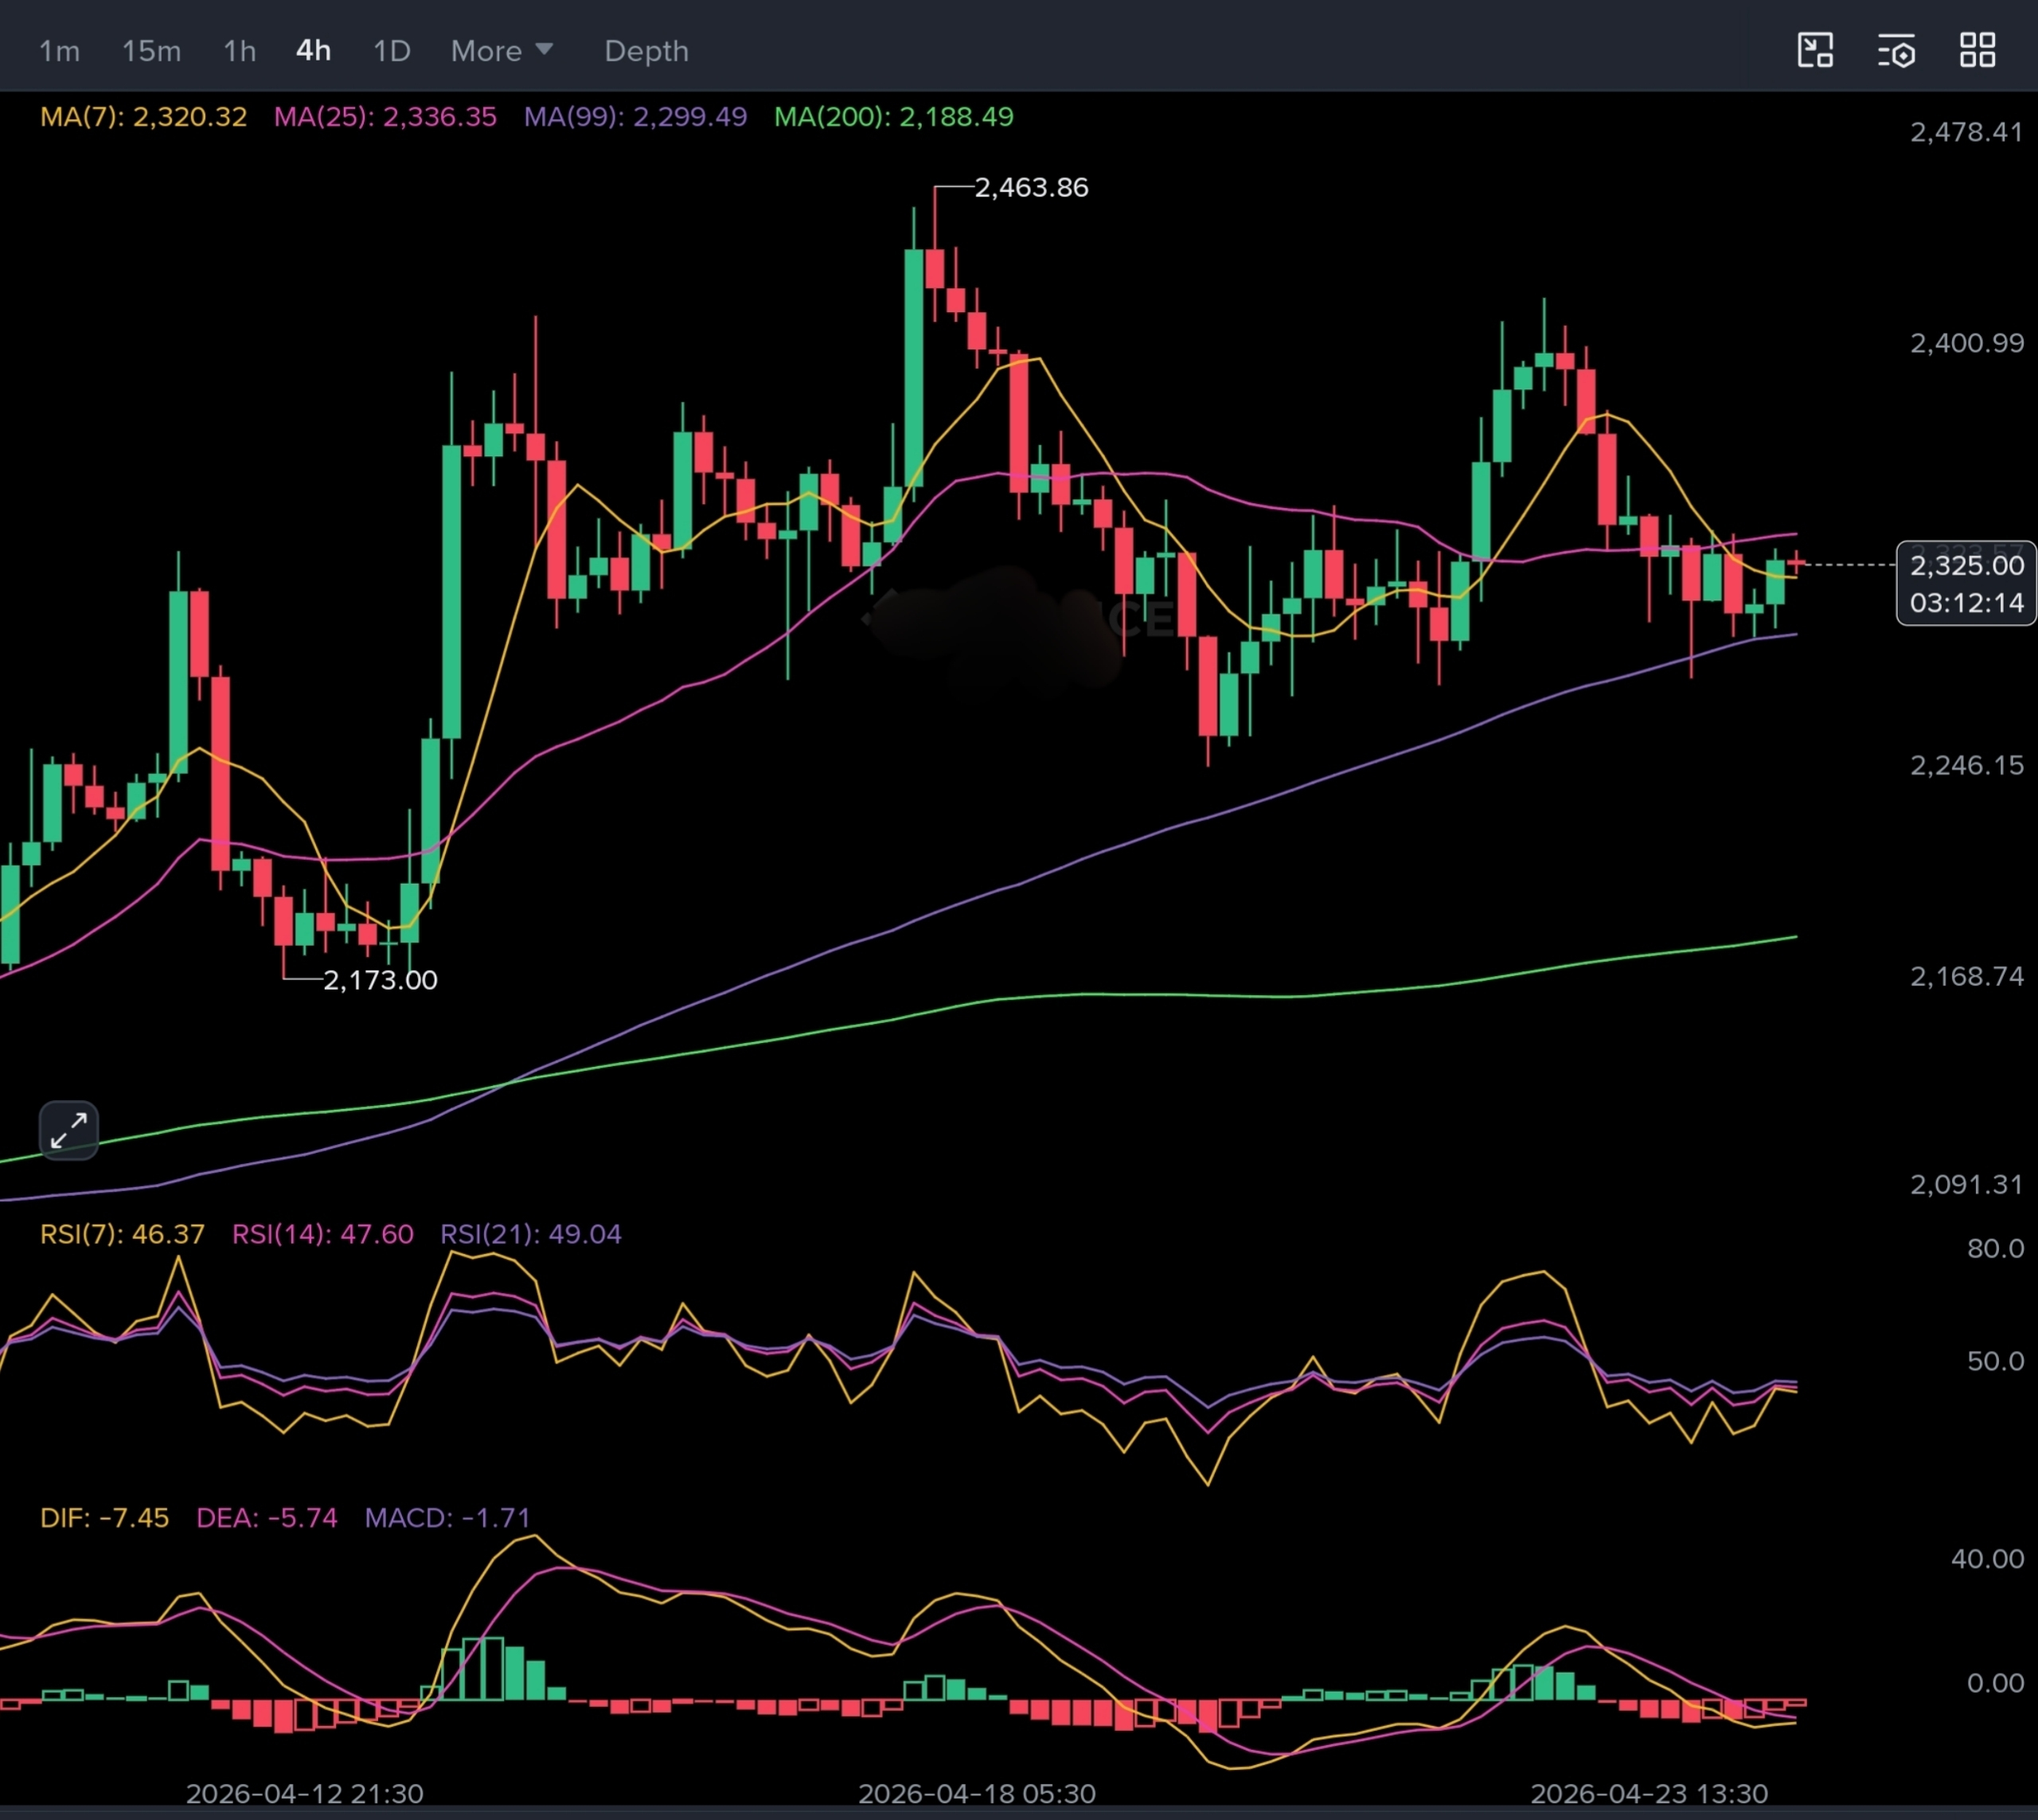Image resolution: width=2038 pixels, height=1820 pixels.
Task: Open the four-square grid layout icon
Action: 1977,50
